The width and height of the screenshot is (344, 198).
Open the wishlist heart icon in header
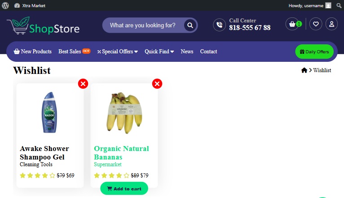point(316,24)
